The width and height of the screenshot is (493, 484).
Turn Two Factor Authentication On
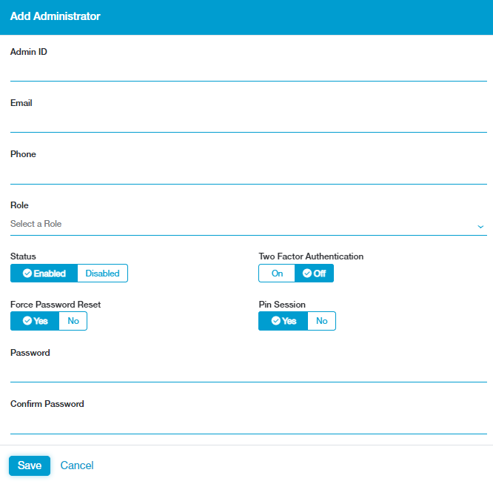tap(277, 274)
